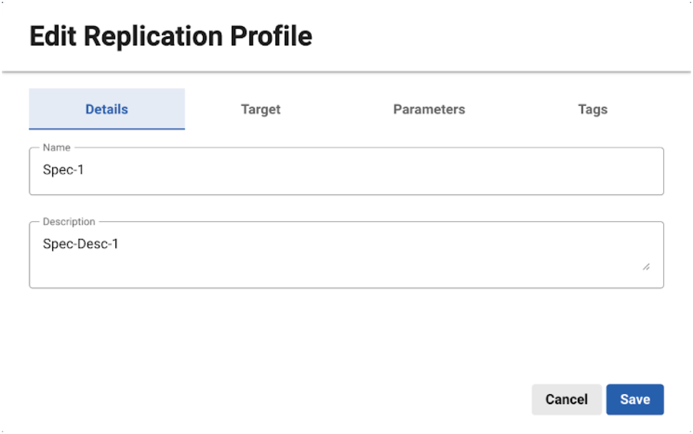Screen dimensions: 693x434
Task: Cancel editing the replication profile
Action: coord(566,399)
